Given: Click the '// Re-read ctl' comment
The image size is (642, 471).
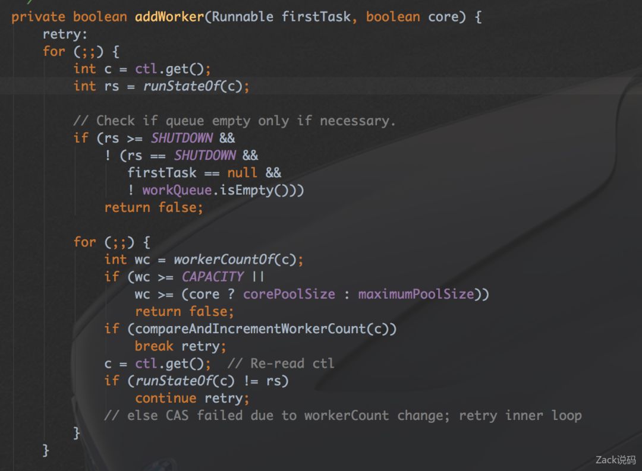Looking at the screenshot, I should coord(281,363).
